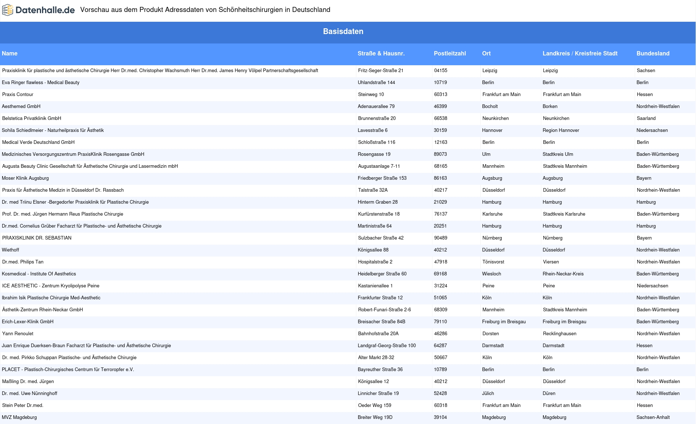Click the Moser Klinik Augsburg name
The image size is (696, 424).
click(x=25, y=178)
